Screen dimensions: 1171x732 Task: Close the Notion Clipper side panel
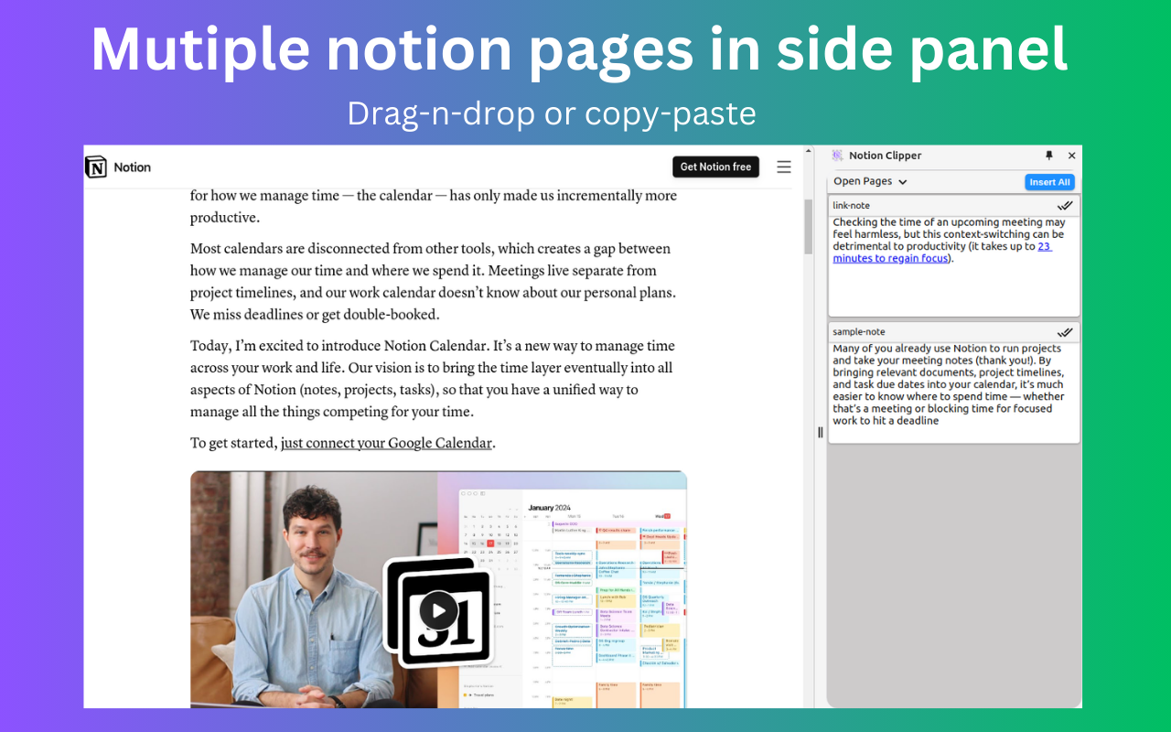[1072, 156]
